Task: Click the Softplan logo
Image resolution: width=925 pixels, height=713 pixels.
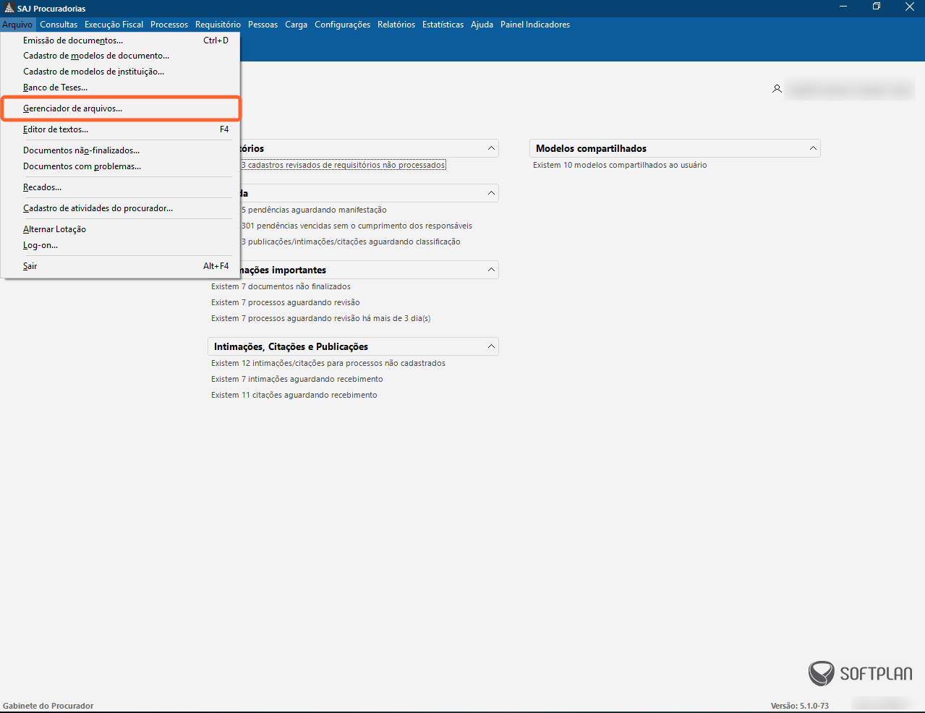Action: point(860,673)
